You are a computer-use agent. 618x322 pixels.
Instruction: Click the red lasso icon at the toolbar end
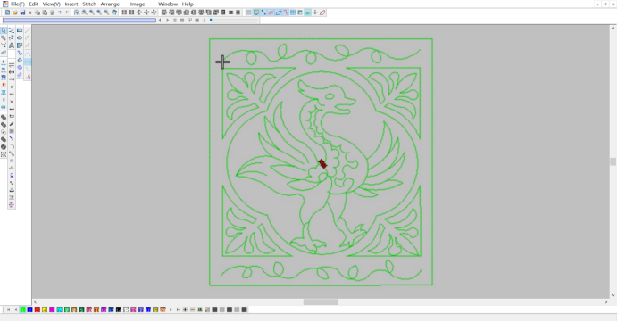point(322,12)
